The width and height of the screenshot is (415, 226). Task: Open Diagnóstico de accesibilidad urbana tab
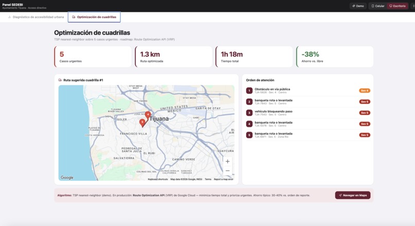point(36,17)
